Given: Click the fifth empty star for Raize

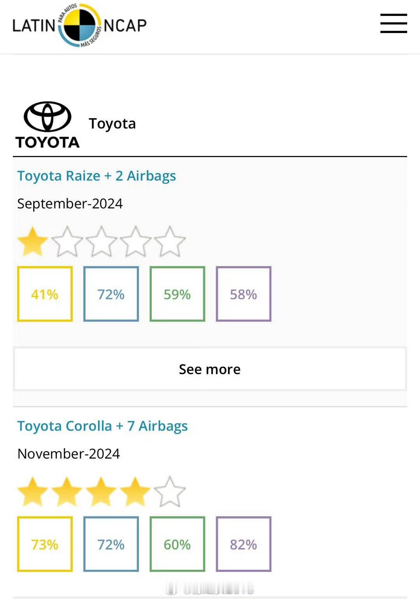Looking at the screenshot, I should 170,242.
